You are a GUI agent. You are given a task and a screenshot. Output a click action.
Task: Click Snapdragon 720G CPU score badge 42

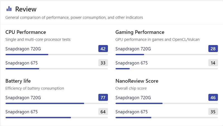(x=103, y=49)
